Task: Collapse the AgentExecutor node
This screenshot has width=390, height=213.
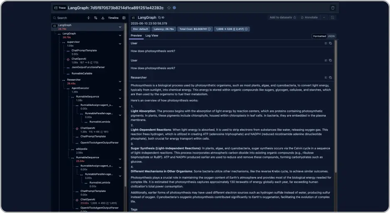Action: 120,90
